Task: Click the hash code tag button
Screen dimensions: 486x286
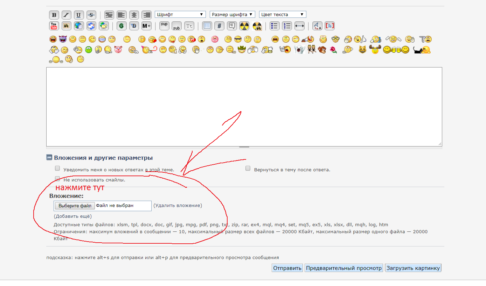Action: tap(219, 26)
